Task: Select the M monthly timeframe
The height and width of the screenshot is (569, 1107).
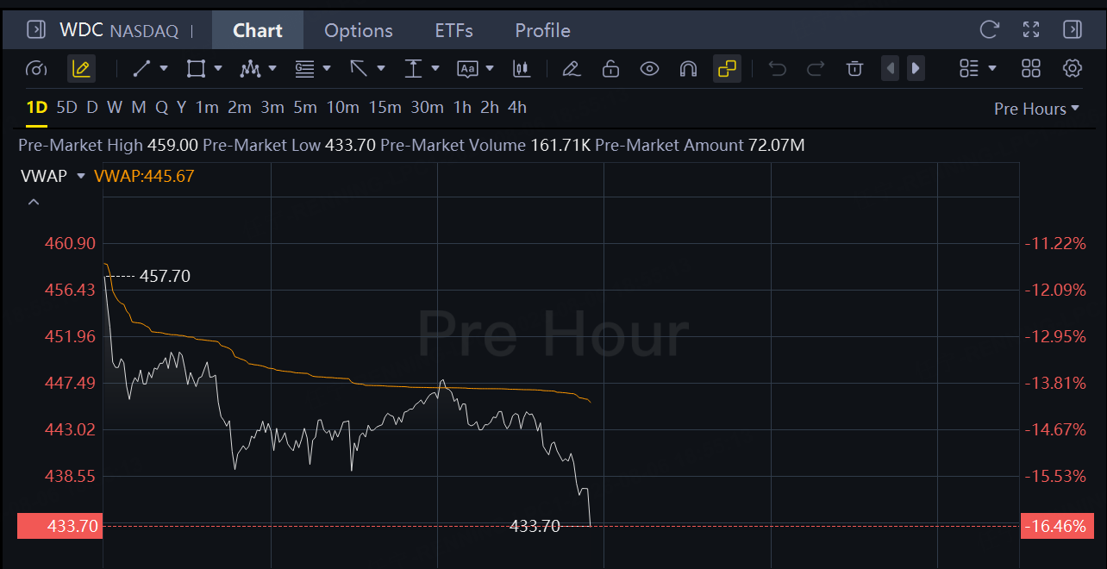Action: point(139,108)
